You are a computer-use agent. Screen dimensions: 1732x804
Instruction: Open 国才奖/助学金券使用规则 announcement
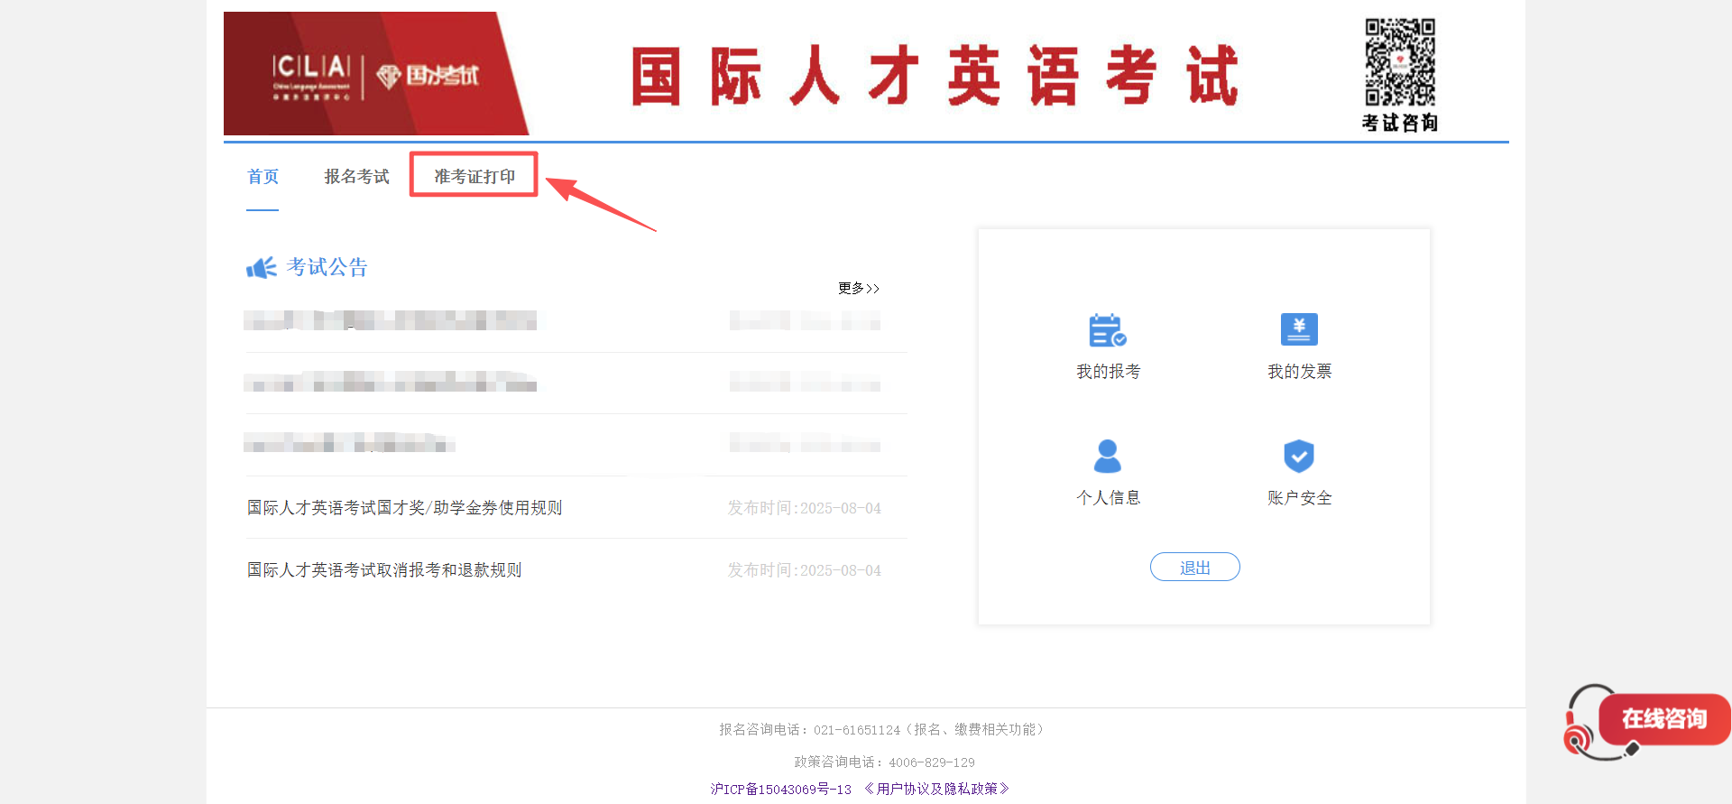(x=405, y=508)
